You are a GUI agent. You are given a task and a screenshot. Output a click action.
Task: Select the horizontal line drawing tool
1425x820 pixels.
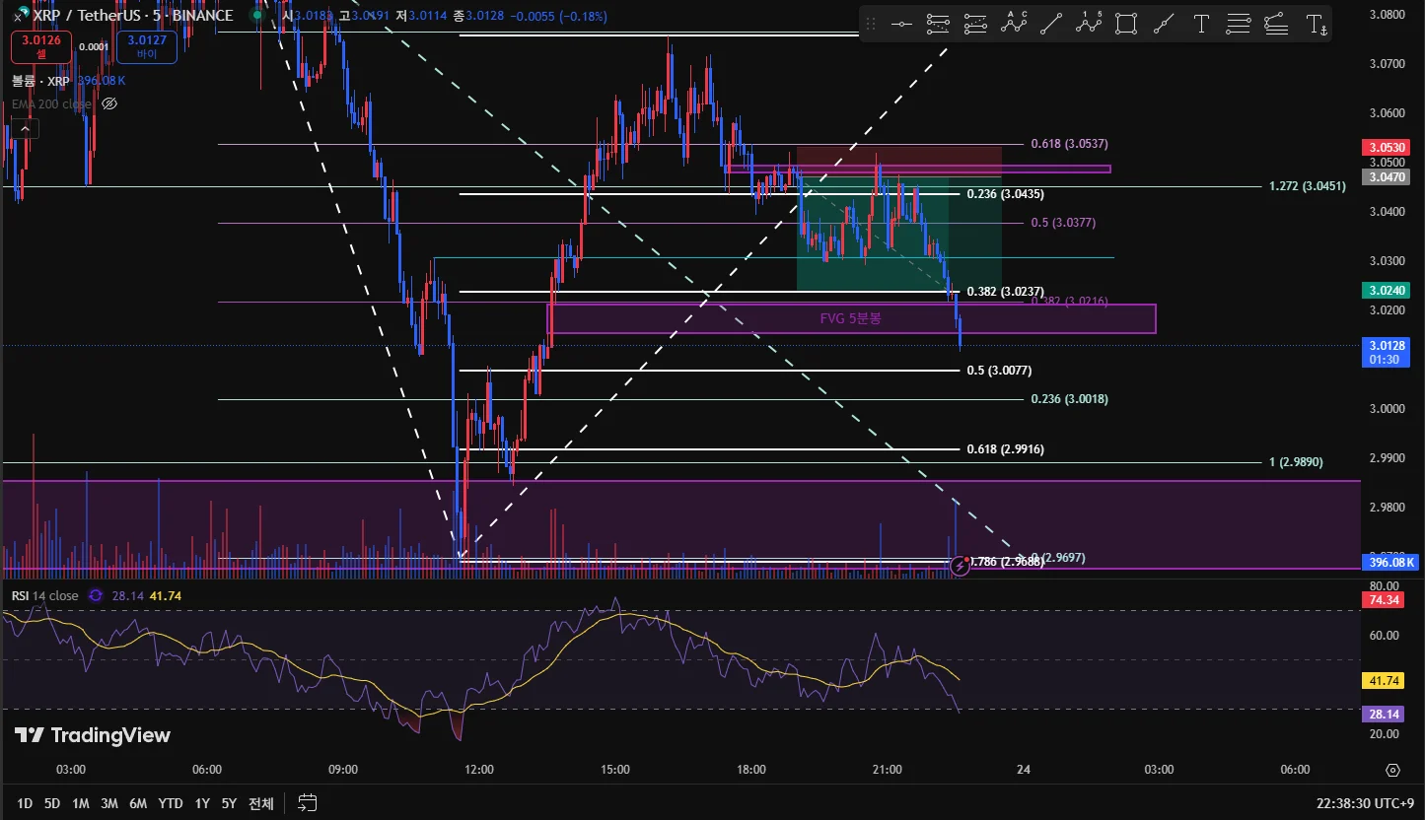coord(901,24)
